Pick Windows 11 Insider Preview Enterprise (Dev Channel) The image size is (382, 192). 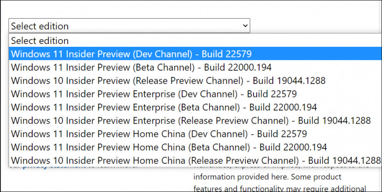pyautogui.click(x=195, y=94)
